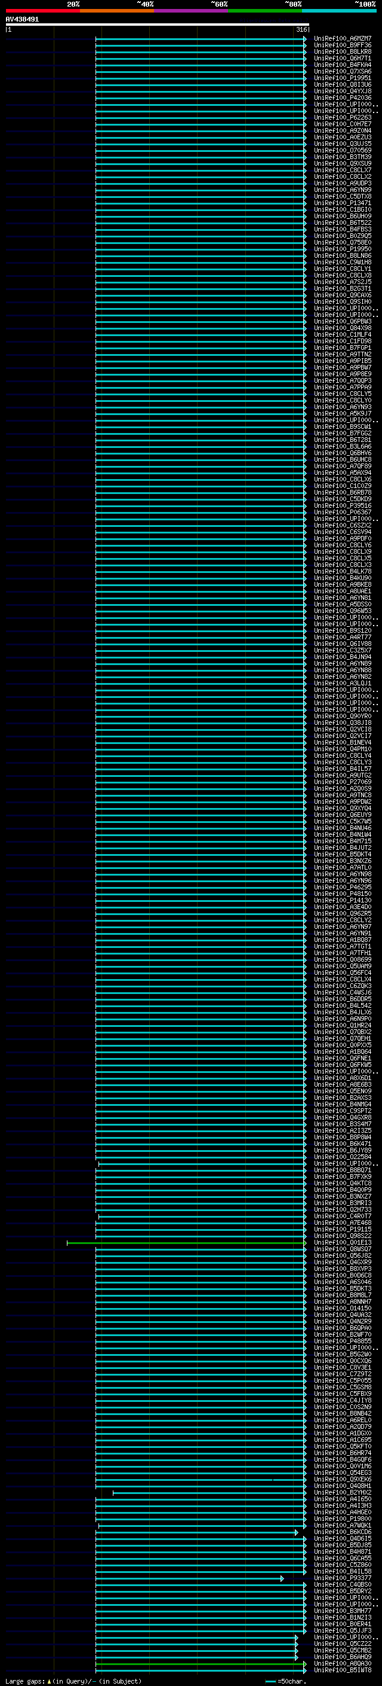Click hit label UniRef100_P46295
Screen dimensions: 382x1686
coord(342,887)
